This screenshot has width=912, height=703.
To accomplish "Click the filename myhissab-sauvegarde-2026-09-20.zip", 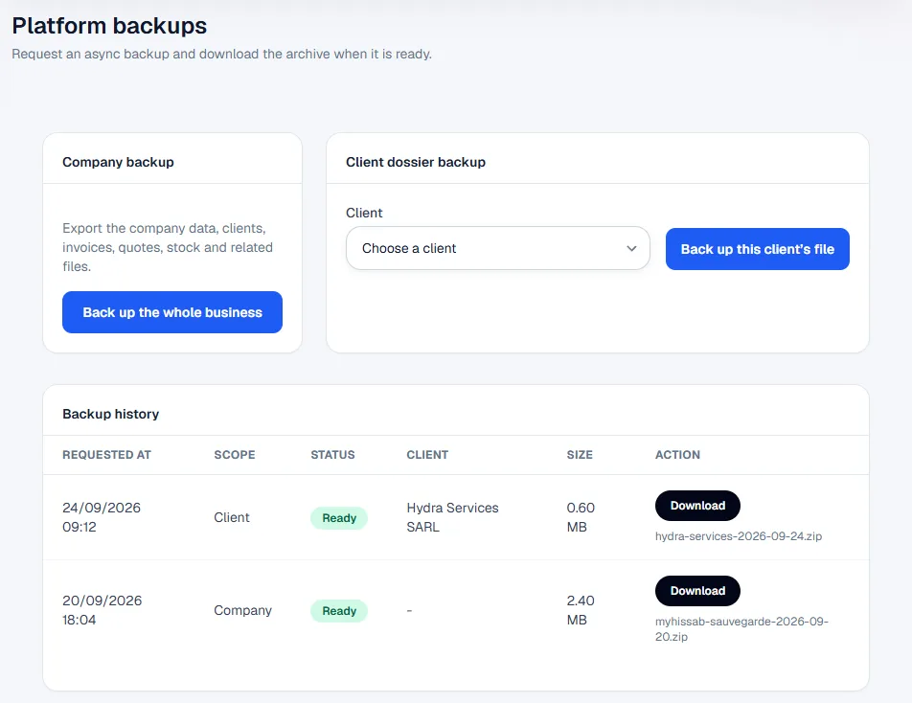I will [741, 629].
